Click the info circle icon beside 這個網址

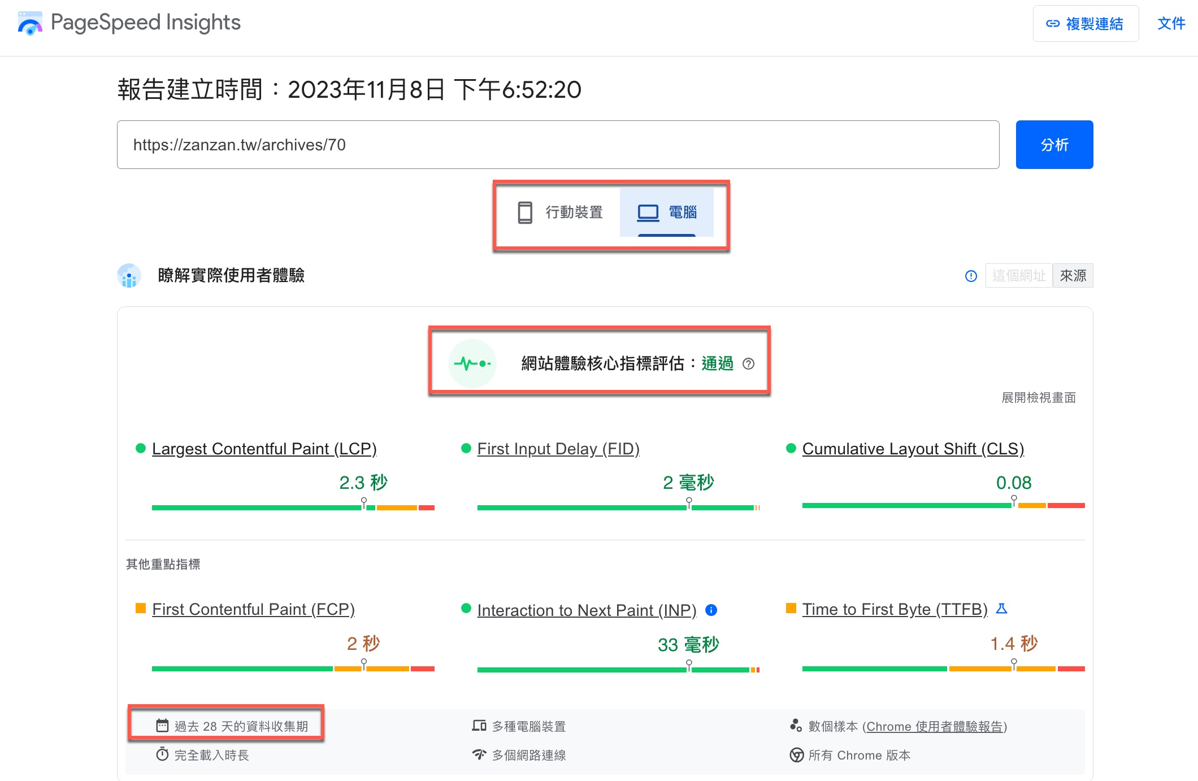(971, 276)
